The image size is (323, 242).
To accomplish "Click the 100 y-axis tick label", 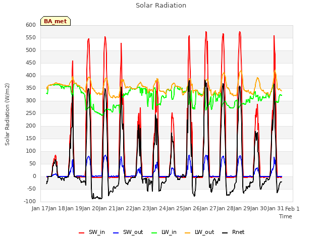I will [31, 151].
